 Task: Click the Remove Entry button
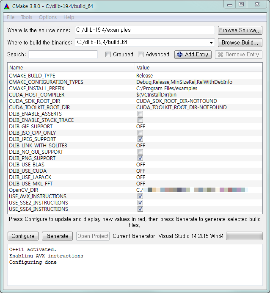[238, 55]
